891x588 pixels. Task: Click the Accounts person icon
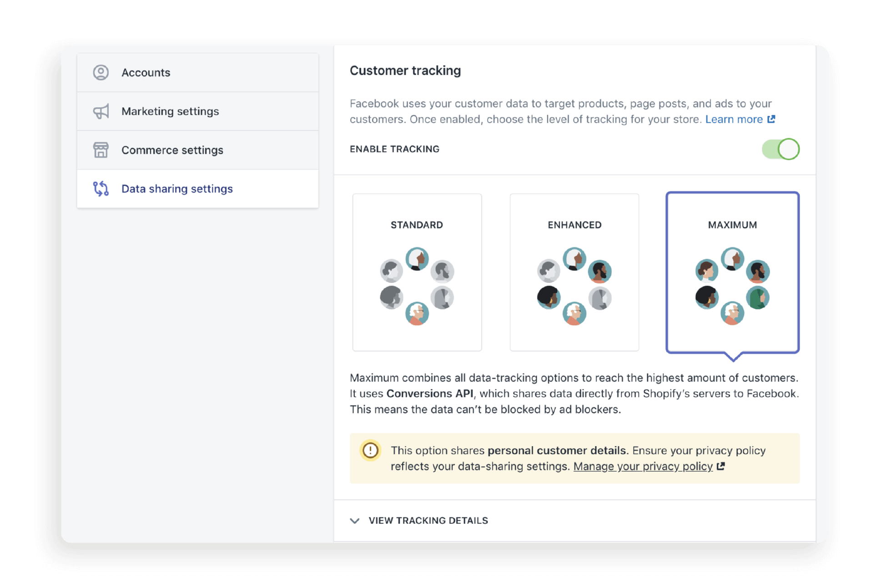point(101,72)
